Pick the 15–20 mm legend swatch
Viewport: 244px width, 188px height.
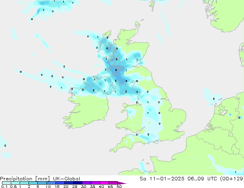60,183
